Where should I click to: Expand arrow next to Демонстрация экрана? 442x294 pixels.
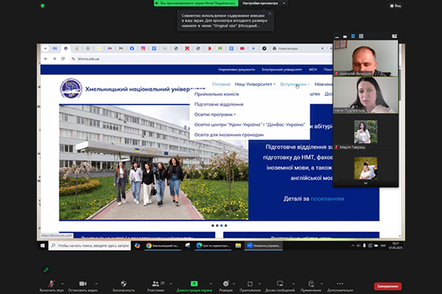pos(211,284)
